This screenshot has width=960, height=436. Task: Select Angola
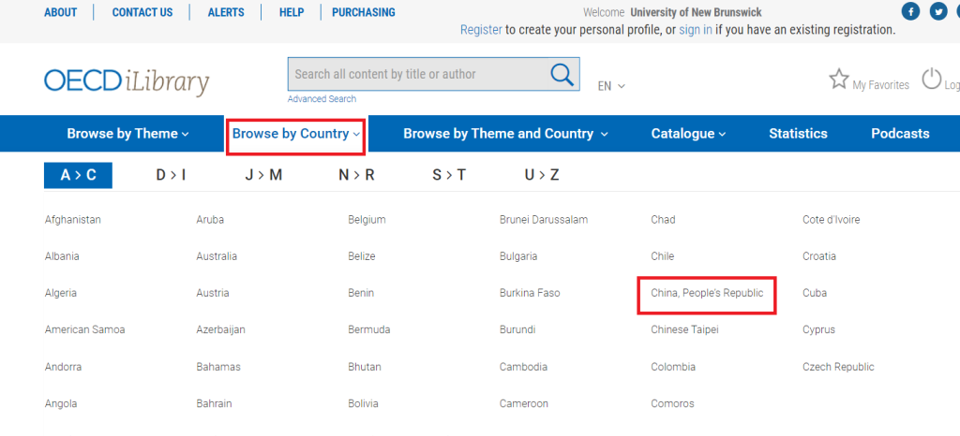61,403
